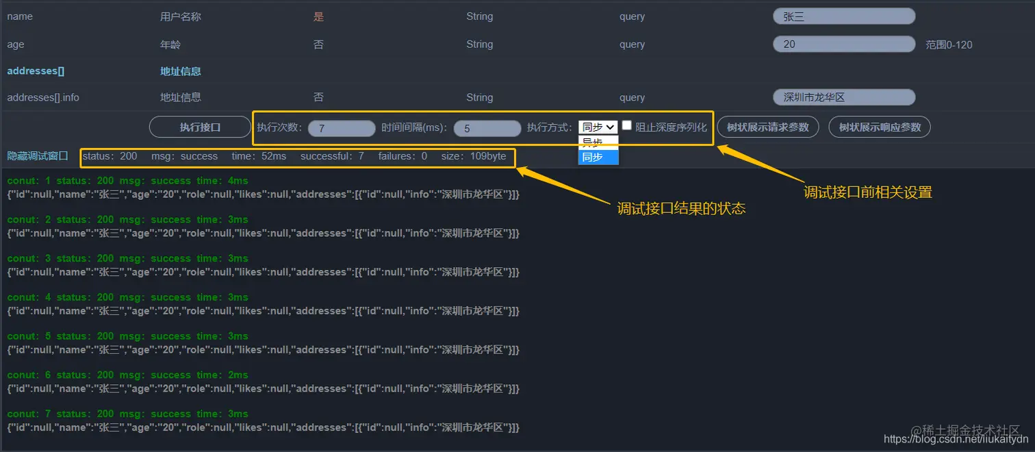This screenshot has width=1035, height=452.
Task: Click the conut: 5 result header line
Action: 127,336
